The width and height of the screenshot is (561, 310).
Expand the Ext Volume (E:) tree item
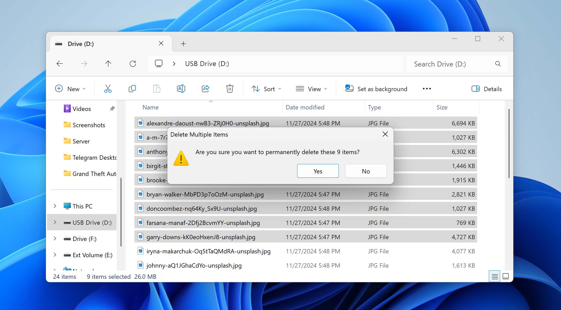click(55, 255)
